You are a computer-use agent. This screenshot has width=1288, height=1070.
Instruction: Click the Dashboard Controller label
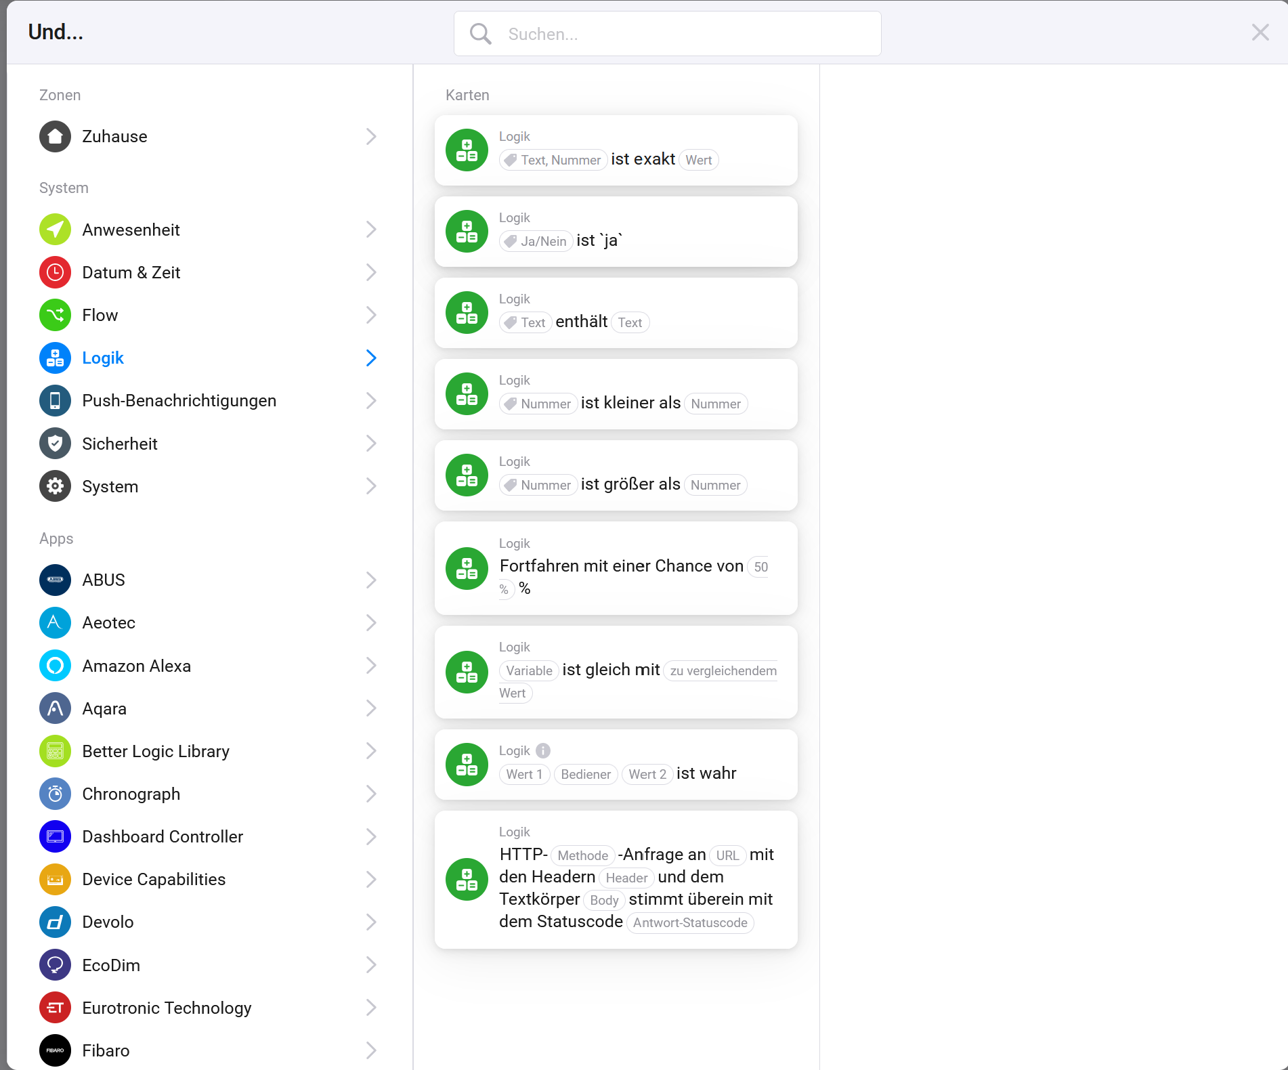pyautogui.click(x=163, y=837)
